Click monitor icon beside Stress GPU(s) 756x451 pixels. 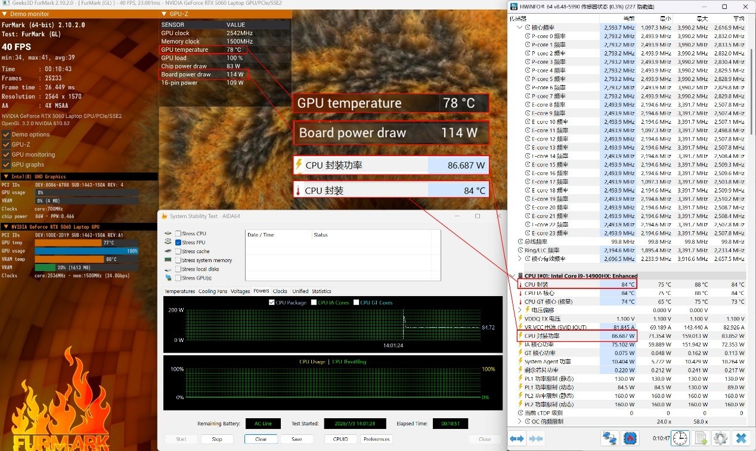tap(169, 278)
